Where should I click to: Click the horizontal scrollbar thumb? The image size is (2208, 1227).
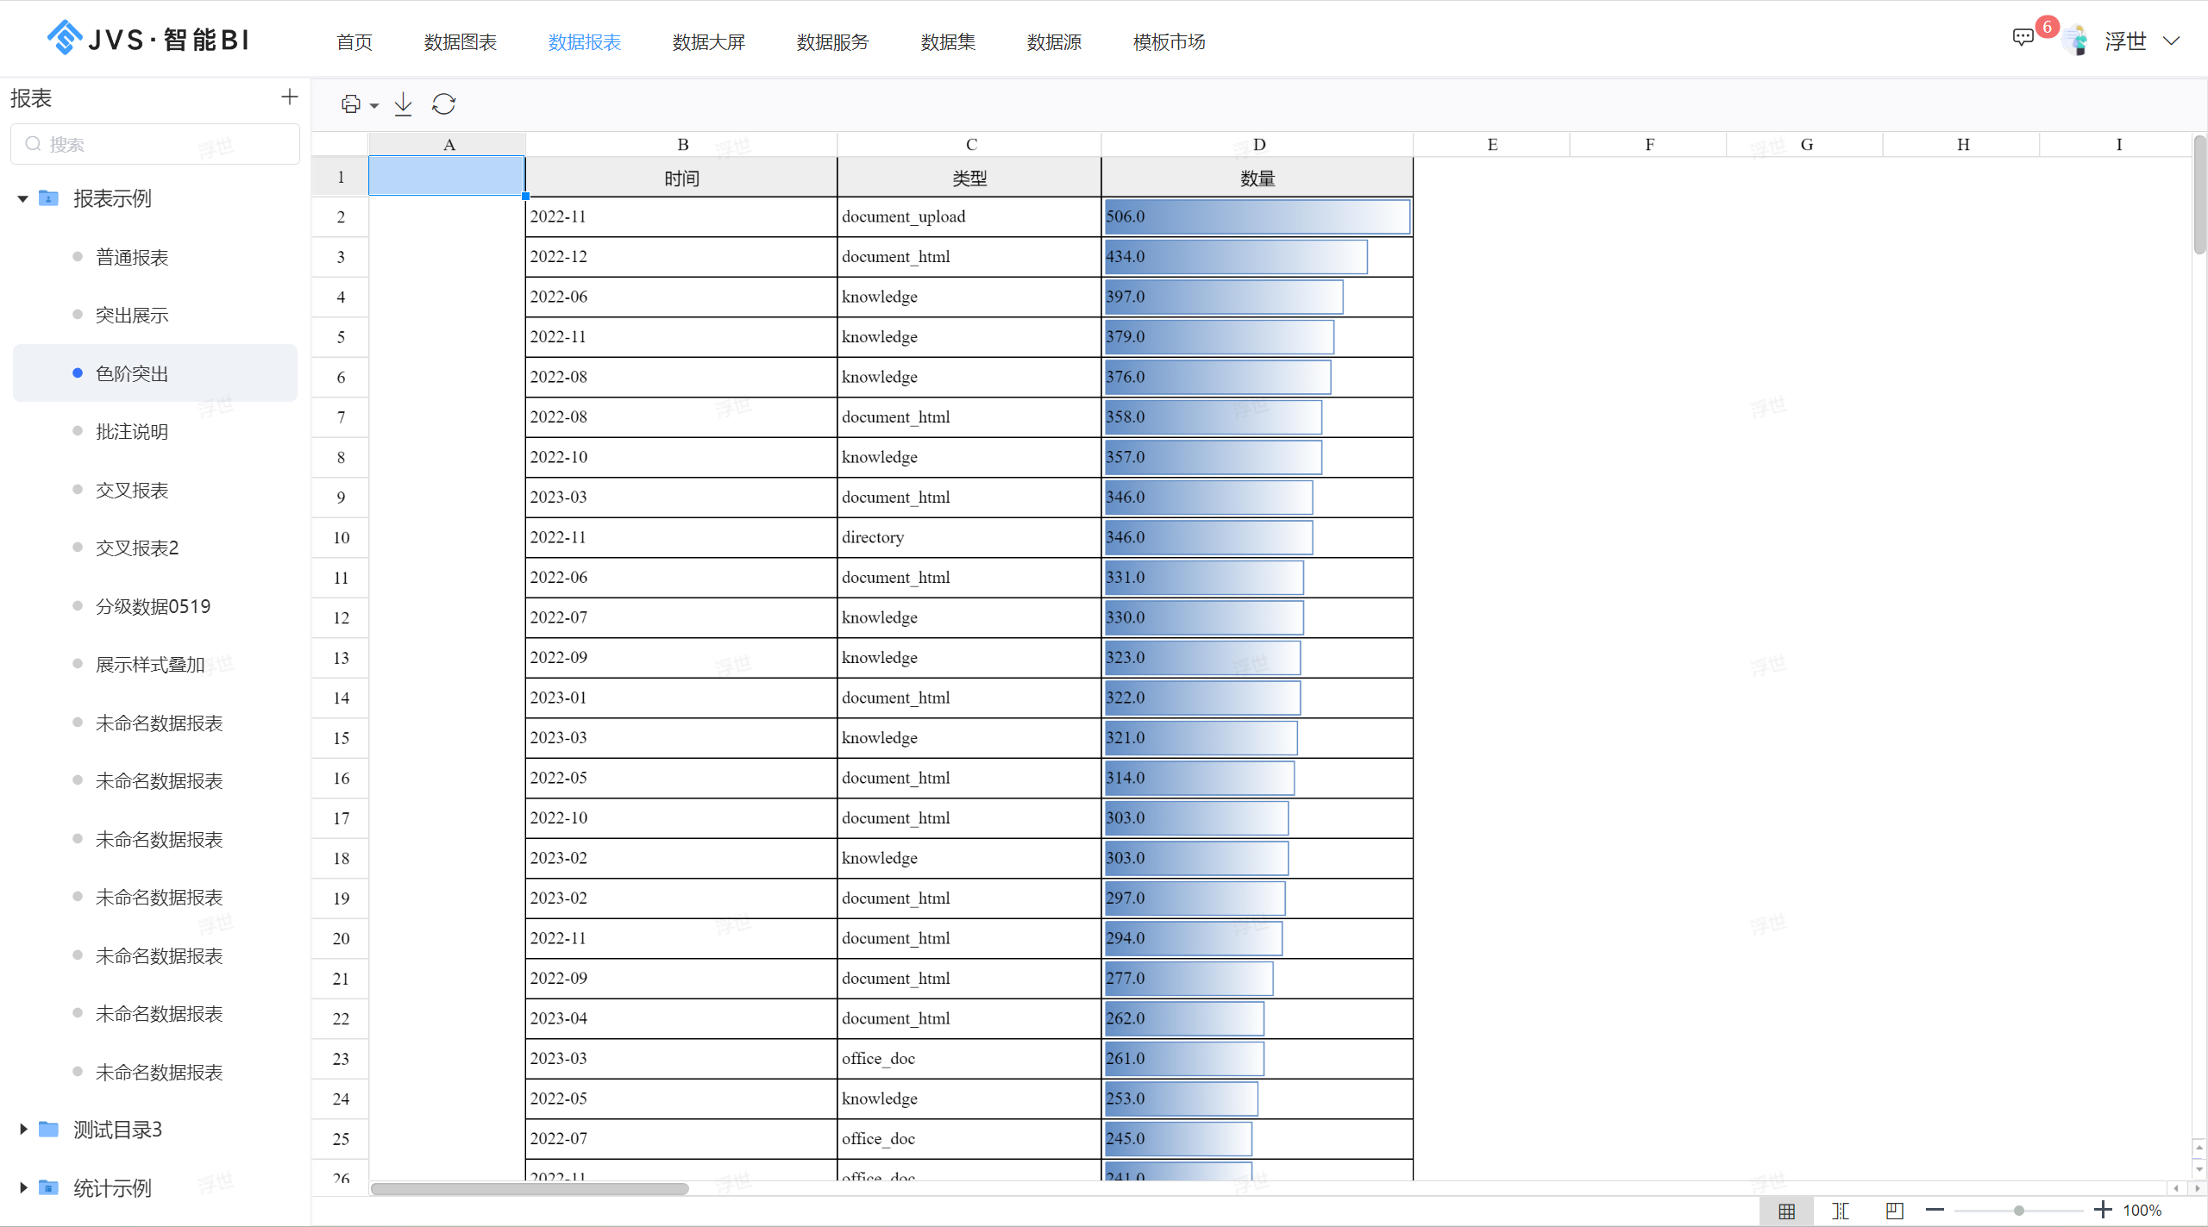530,1189
